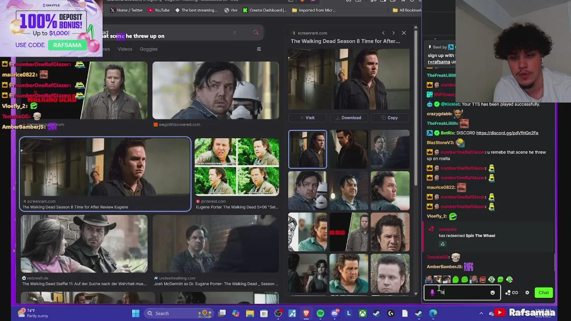
Task: Open Xbox app from the taskbar
Action: coord(363,313)
